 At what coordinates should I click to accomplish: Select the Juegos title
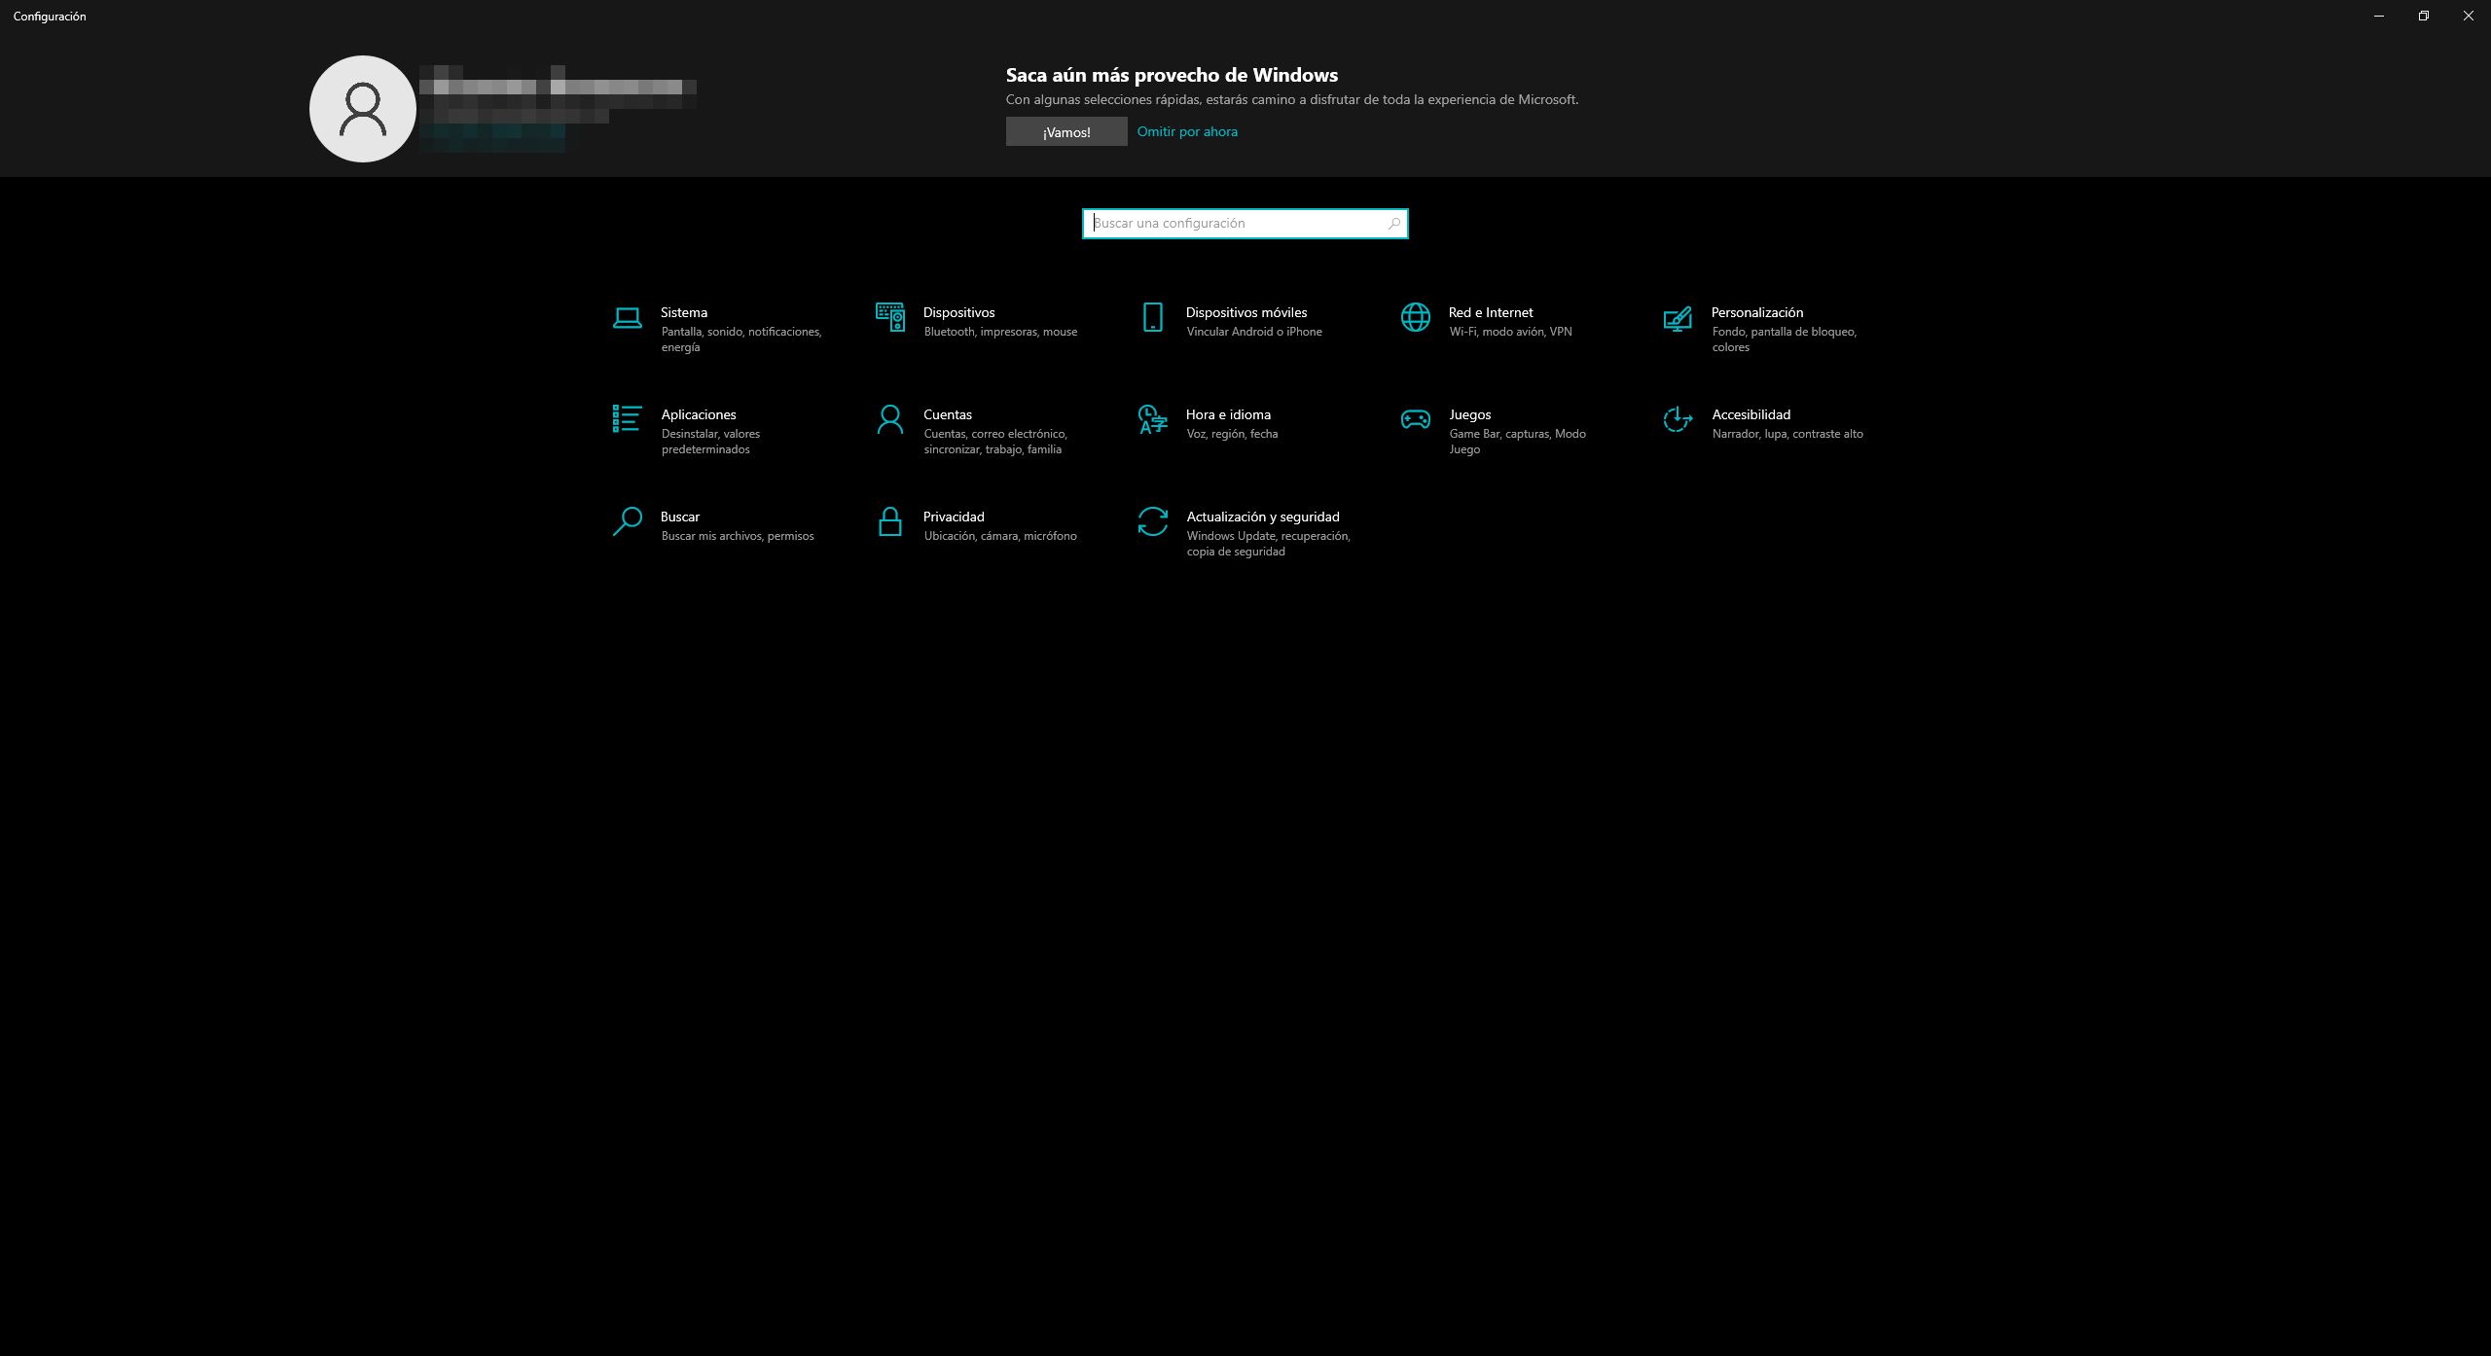click(1469, 415)
